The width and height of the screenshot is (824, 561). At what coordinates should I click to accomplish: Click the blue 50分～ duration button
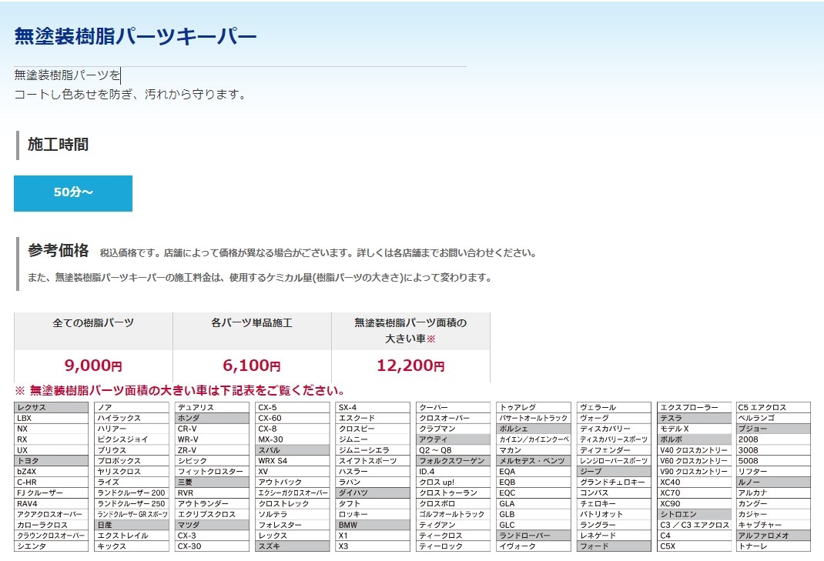[73, 193]
